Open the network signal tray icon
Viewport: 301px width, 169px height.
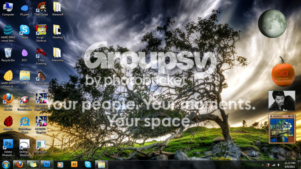click(273, 165)
